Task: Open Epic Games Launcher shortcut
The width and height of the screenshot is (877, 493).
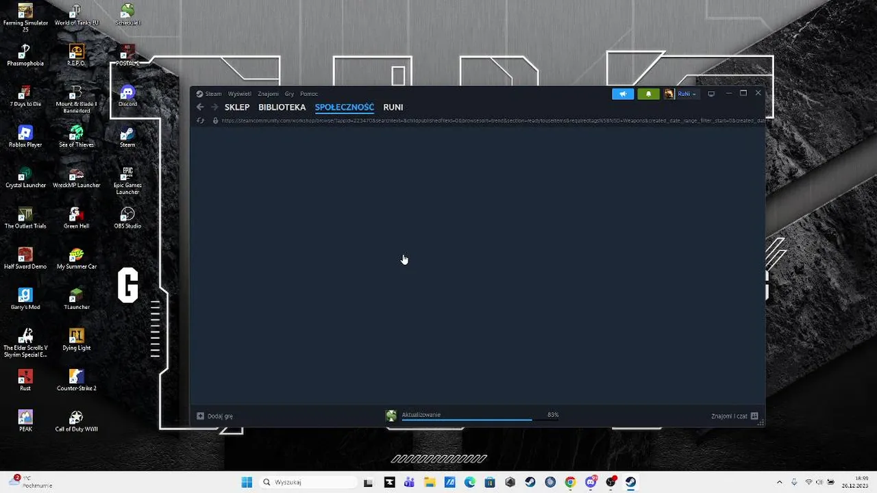Action: point(127,180)
